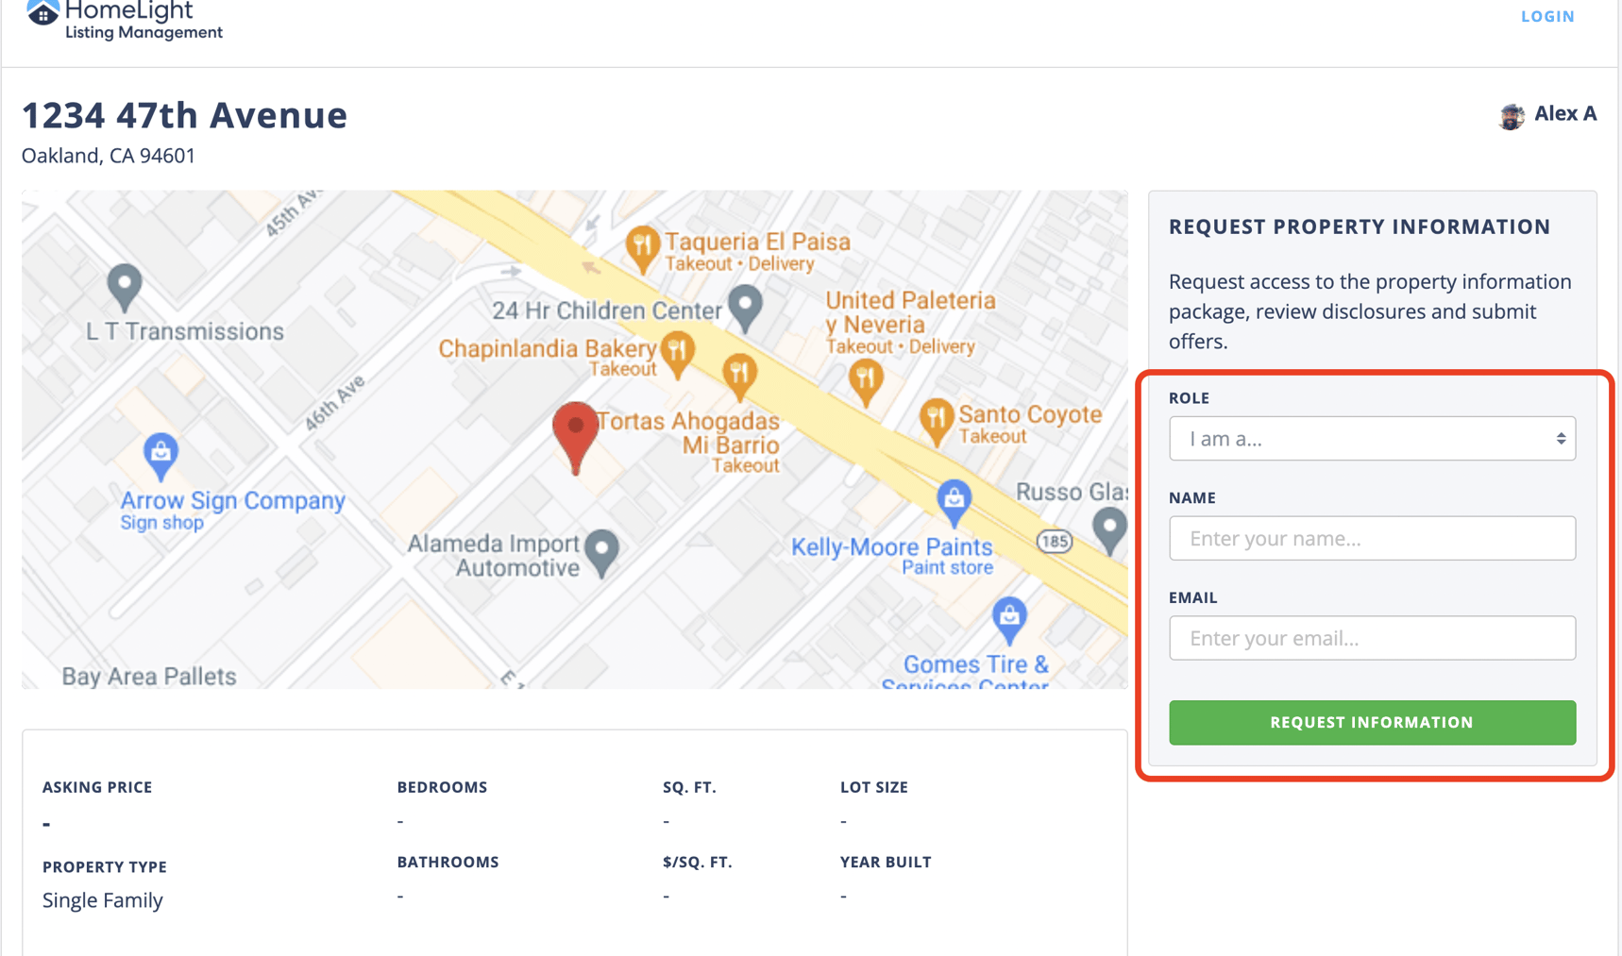The height and width of the screenshot is (956, 1622).
Task: Open the ROLE dropdown labeled I am a...
Action: pyautogui.click(x=1371, y=438)
